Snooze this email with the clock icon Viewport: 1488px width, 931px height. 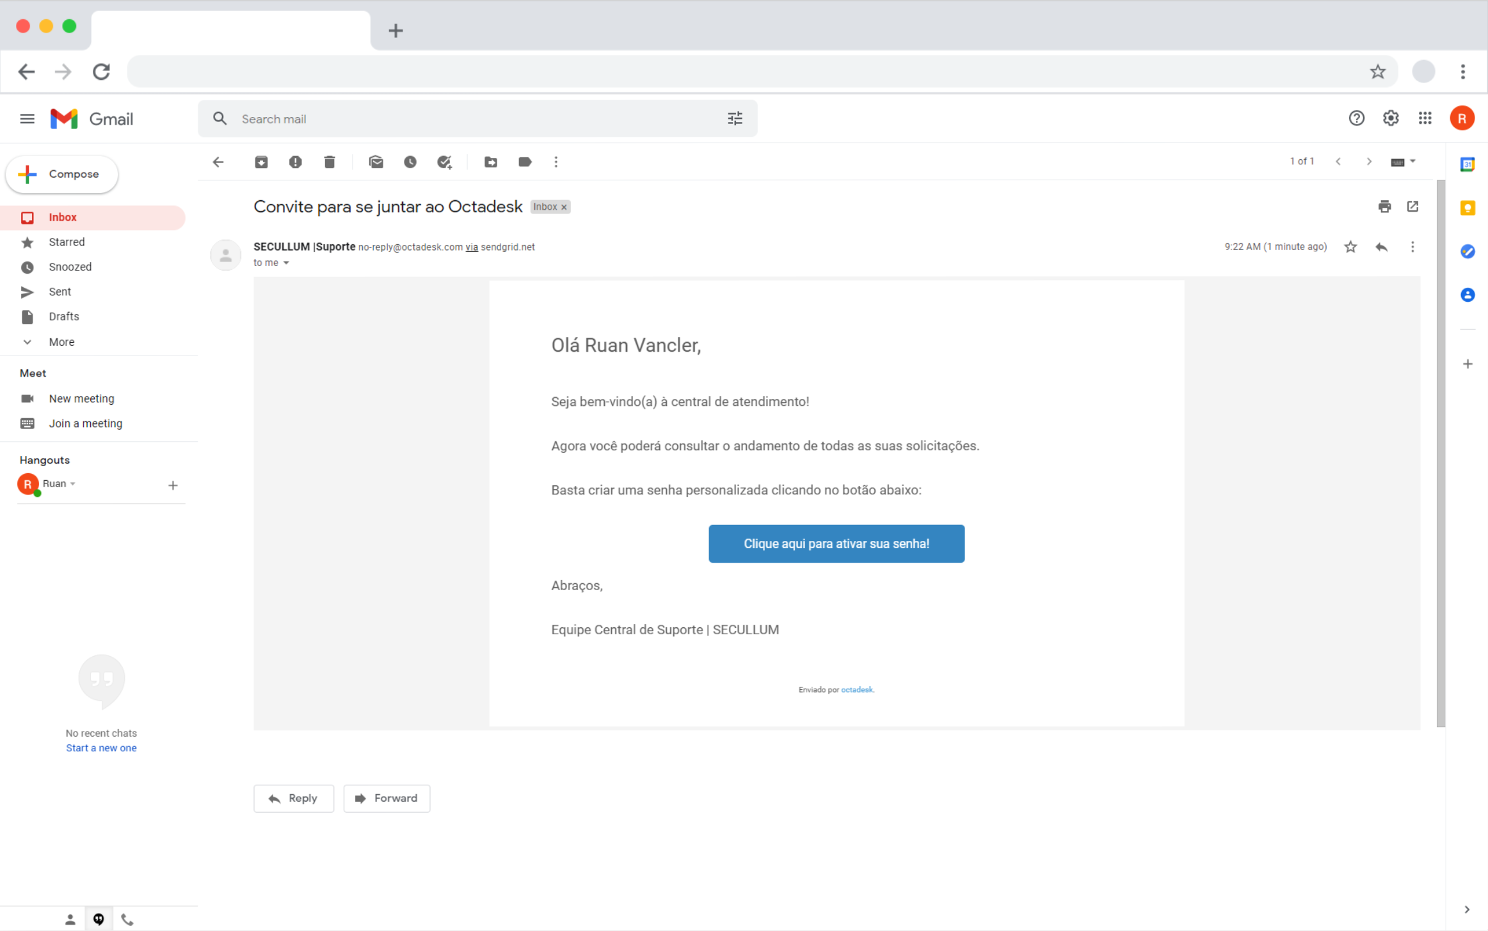point(410,162)
